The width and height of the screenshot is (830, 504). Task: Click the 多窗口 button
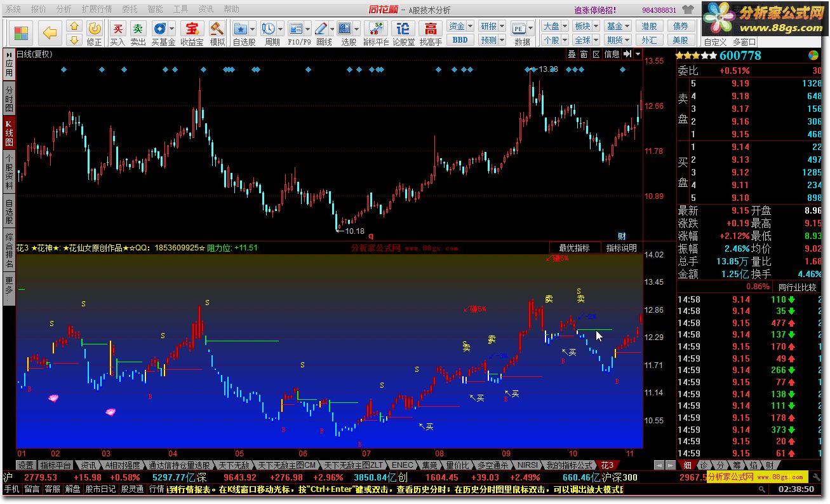click(x=745, y=42)
